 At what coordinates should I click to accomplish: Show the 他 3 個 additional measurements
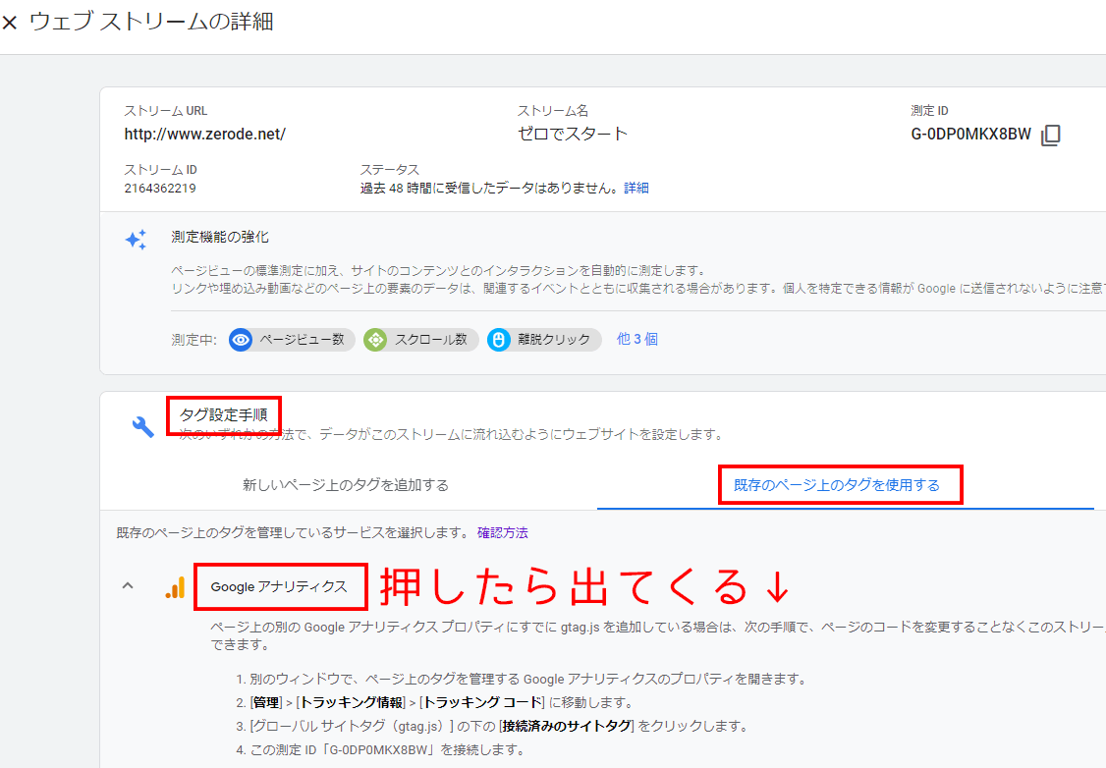636,339
